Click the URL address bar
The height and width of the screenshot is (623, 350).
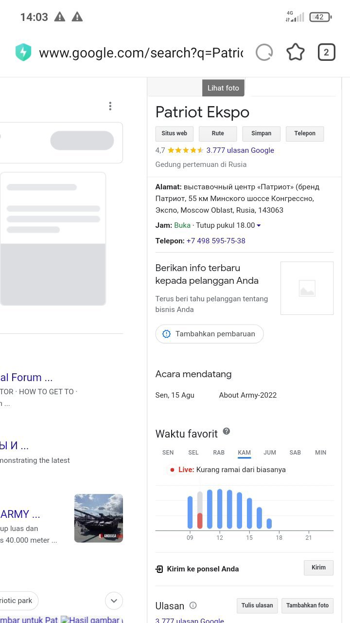click(x=141, y=53)
